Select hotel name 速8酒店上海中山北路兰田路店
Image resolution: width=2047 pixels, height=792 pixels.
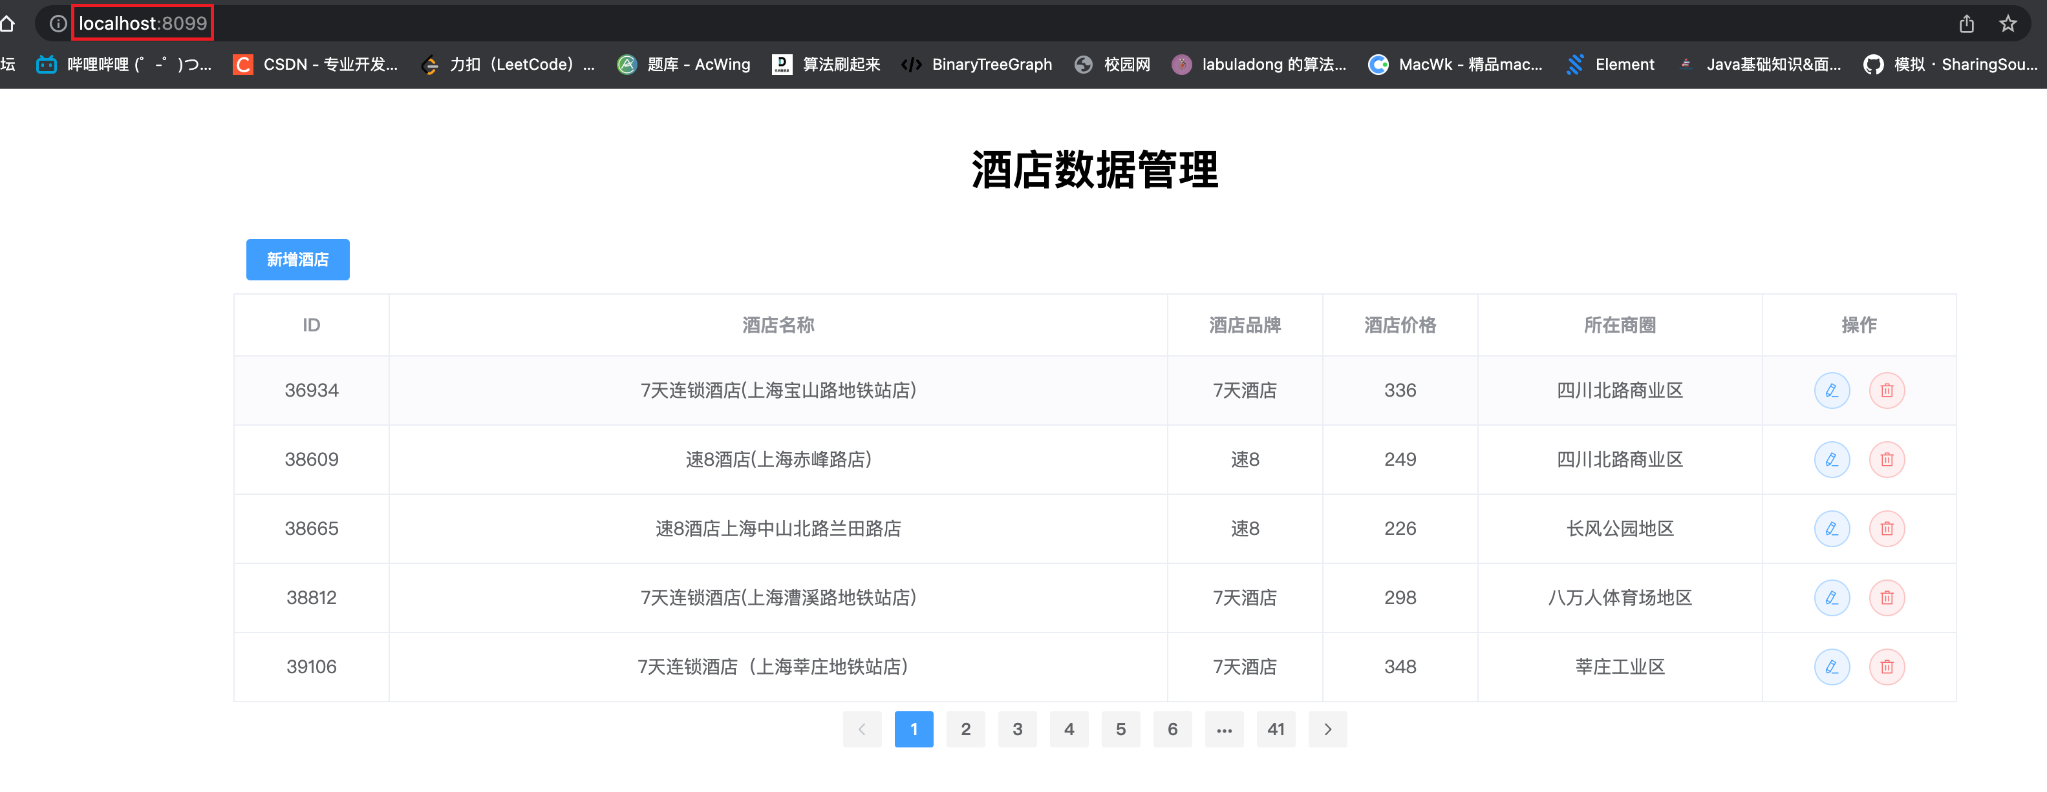tap(778, 528)
